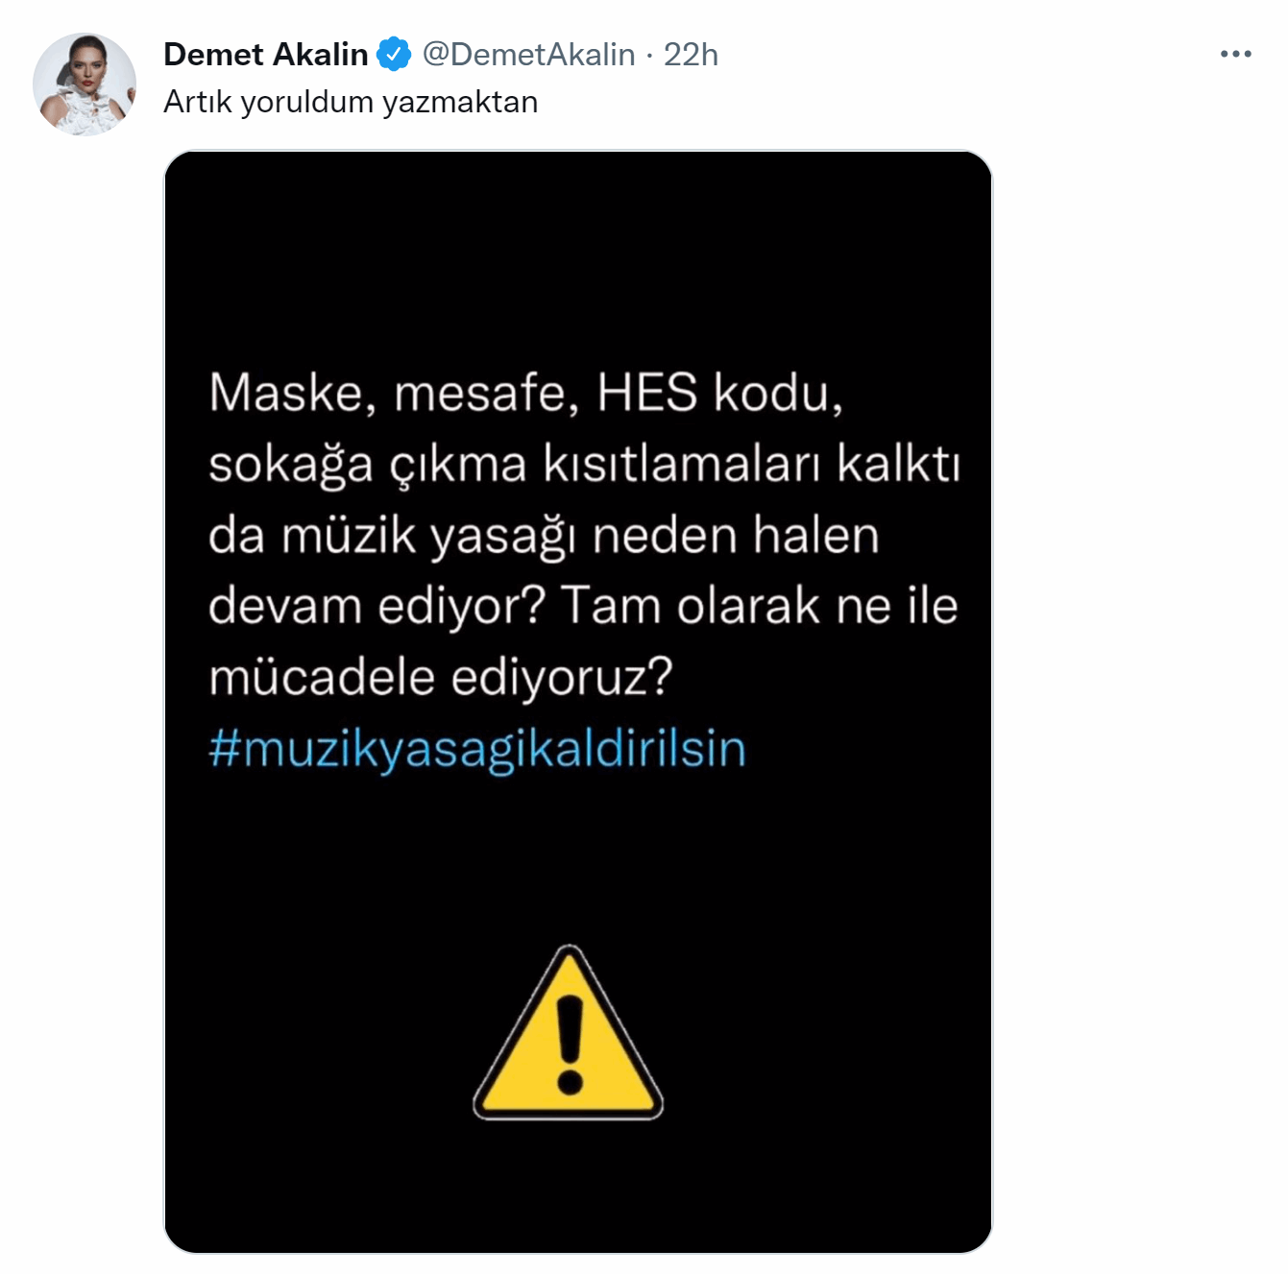The width and height of the screenshot is (1288, 1274).
Task: Click the line 'Maske, mesafe, HES kodu,'
Action: click(x=526, y=394)
